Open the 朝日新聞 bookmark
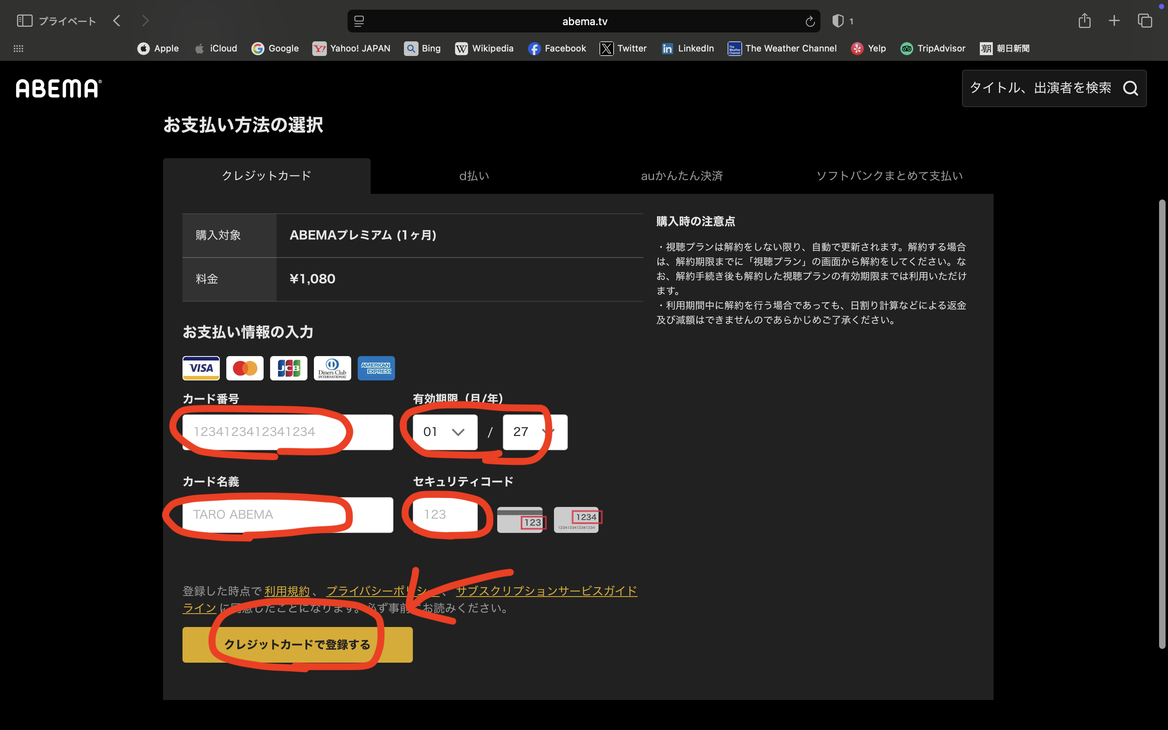Screen dimensions: 1168x730 click(x=1005, y=48)
